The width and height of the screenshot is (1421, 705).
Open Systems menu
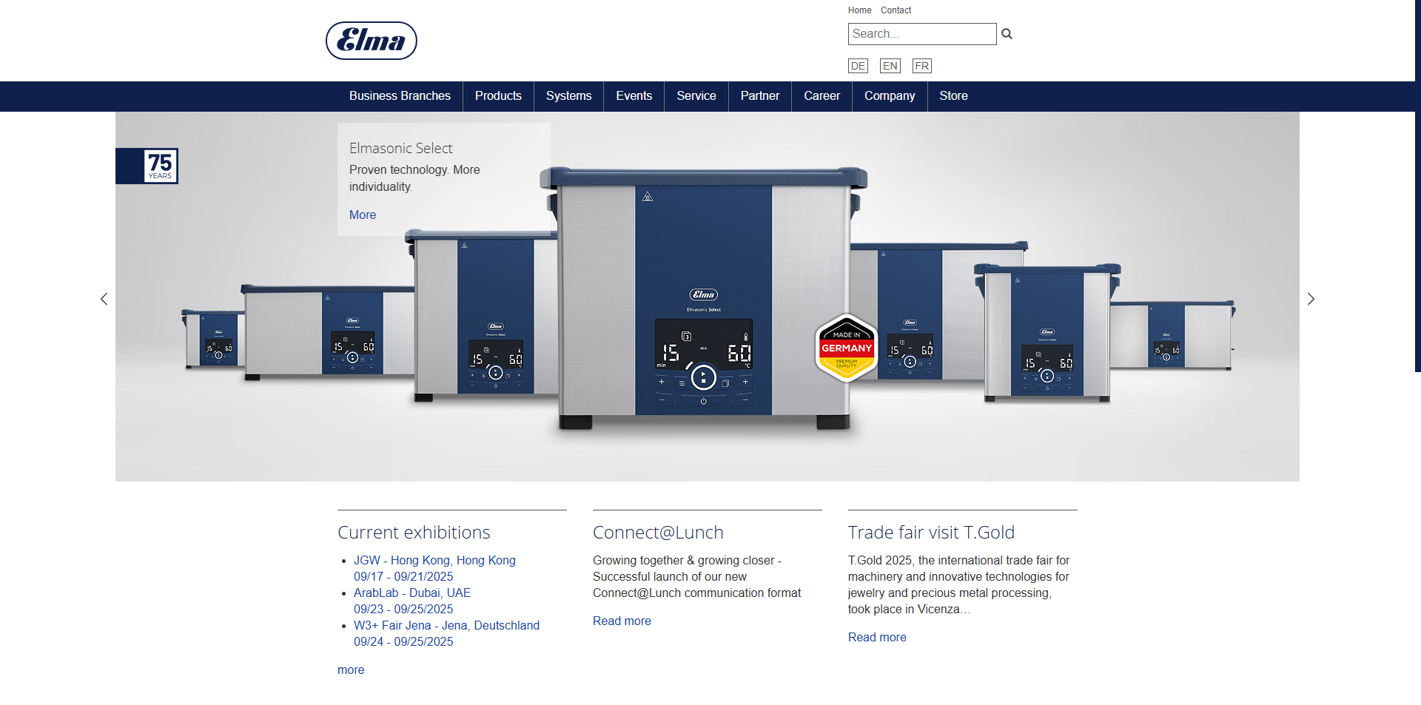(568, 96)
